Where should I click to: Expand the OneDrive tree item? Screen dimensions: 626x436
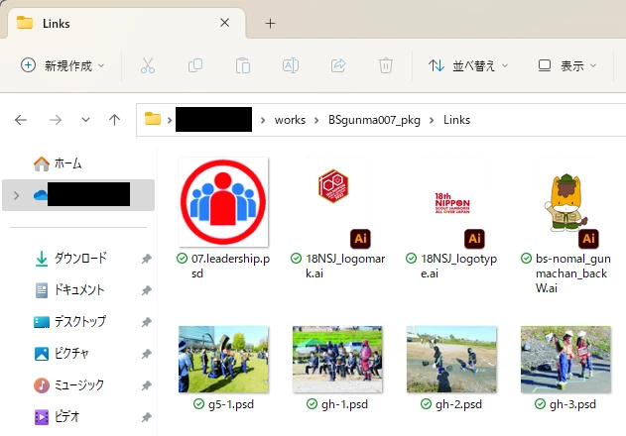[16, 195]
